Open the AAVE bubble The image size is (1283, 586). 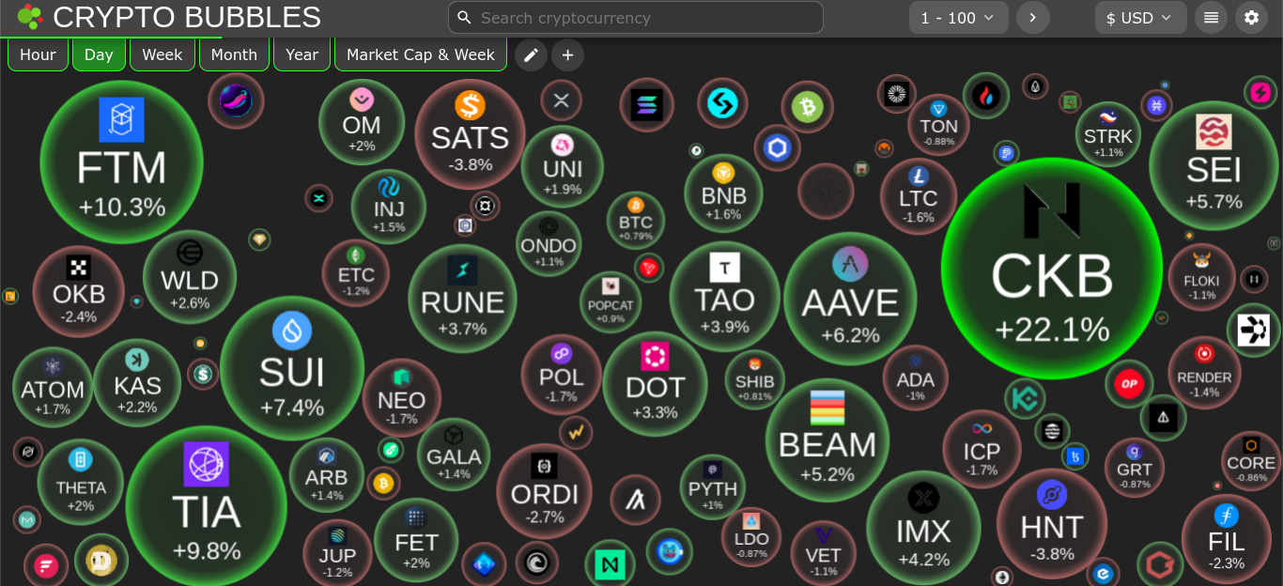pos(850,298)
